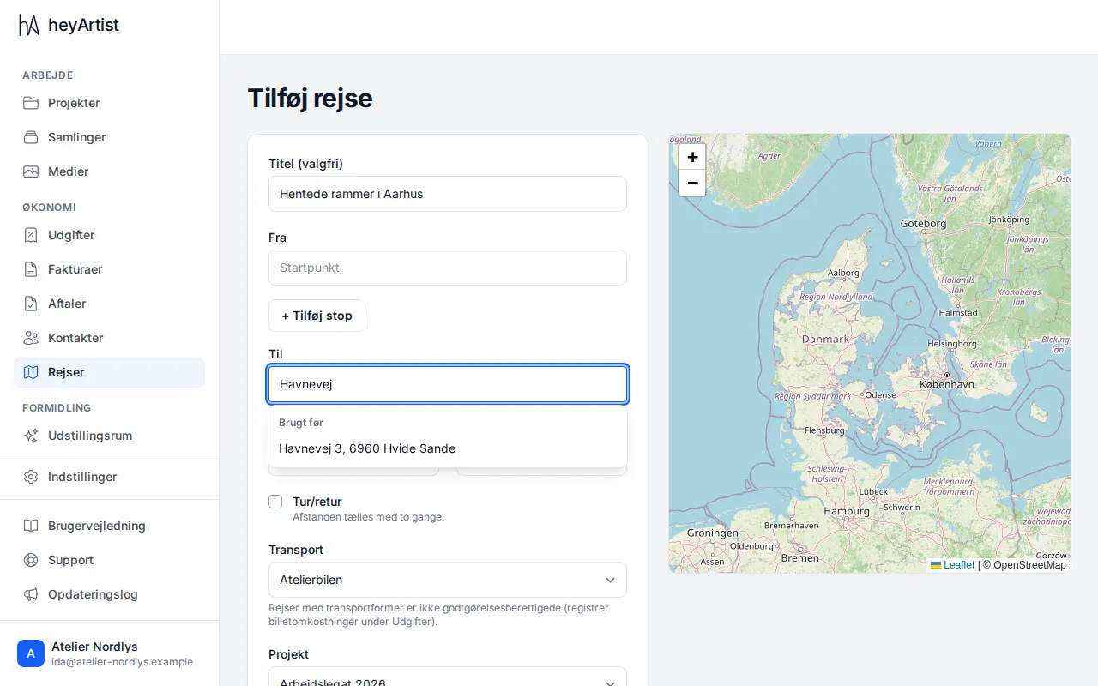The height and width of the screenshot is (686, 1098).
Task: Click the Udgifter receipt icon
Action: [31, 235]
